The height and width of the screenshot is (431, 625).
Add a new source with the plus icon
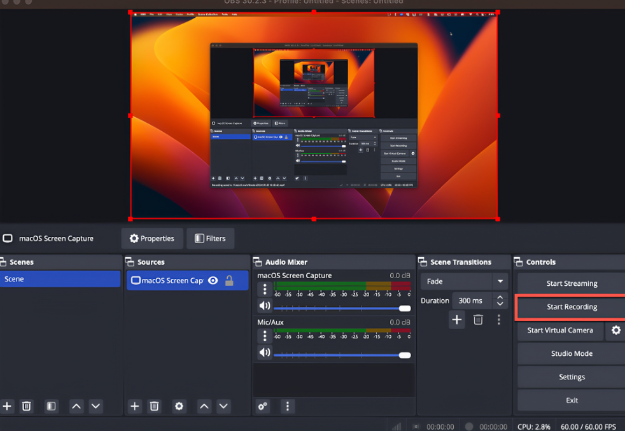coord(134,406)
